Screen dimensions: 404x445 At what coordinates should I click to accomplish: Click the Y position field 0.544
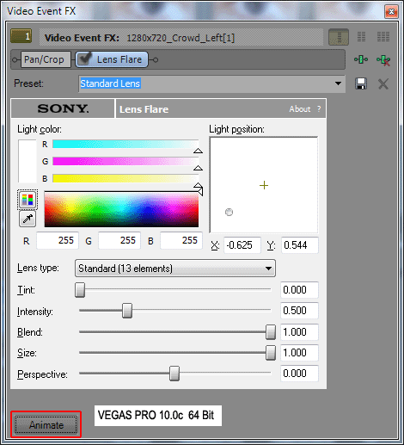[x=300, y=245]
